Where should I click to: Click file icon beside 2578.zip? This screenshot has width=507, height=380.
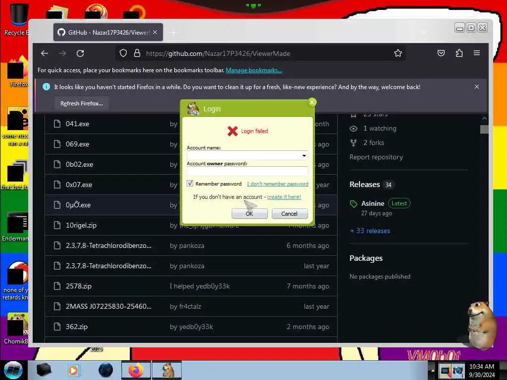[x=57, y=286]
